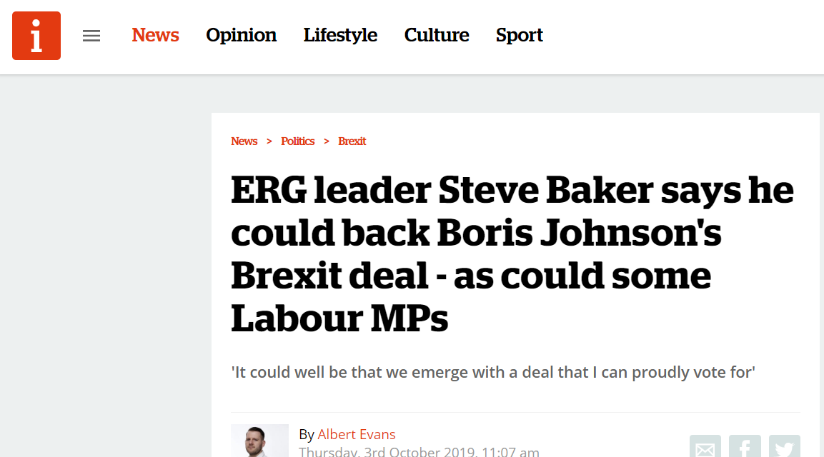Open the hamburger navigation menu

tap(91, 36)
